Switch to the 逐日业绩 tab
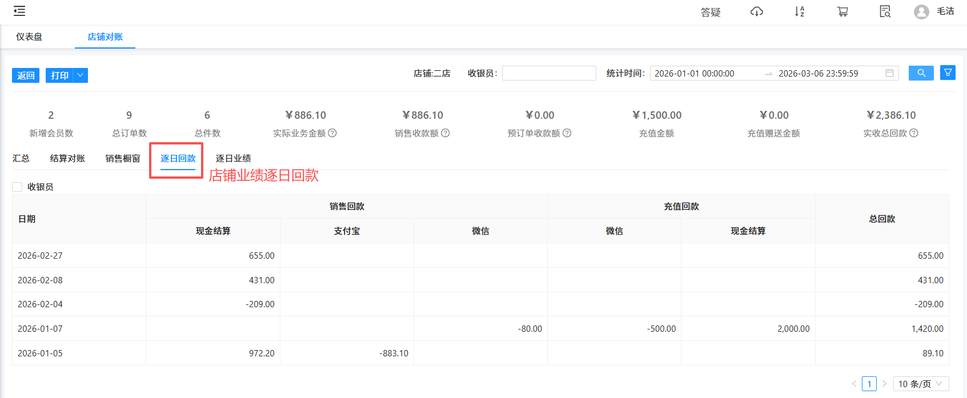 [x=233, y=158]
